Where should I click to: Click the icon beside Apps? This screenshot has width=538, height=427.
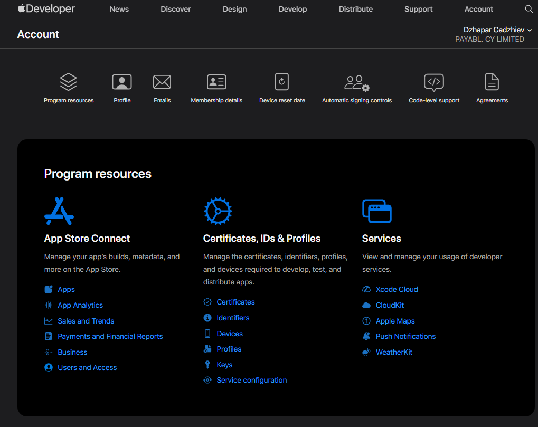(49, 289)
